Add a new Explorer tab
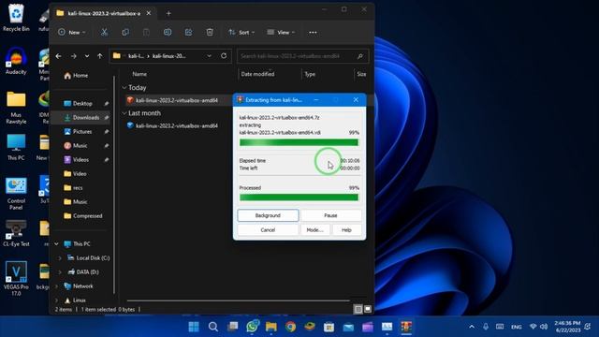599x337 pixels. (x=168, y=13)
